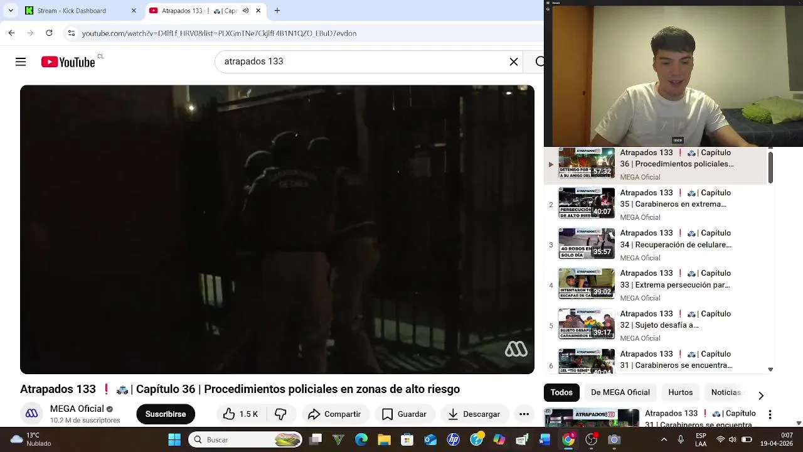Open the Windows Start menu
The width and height of the screenshot is (803, 452).
click(x=174, y=439)
